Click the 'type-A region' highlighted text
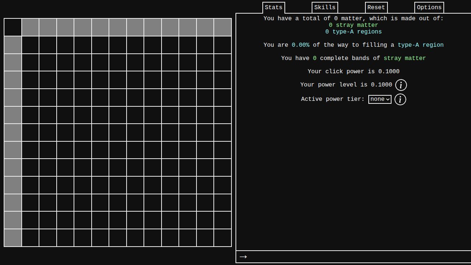Screen dimensions: 471x265 pyautogui.click(x=421, y=45)
